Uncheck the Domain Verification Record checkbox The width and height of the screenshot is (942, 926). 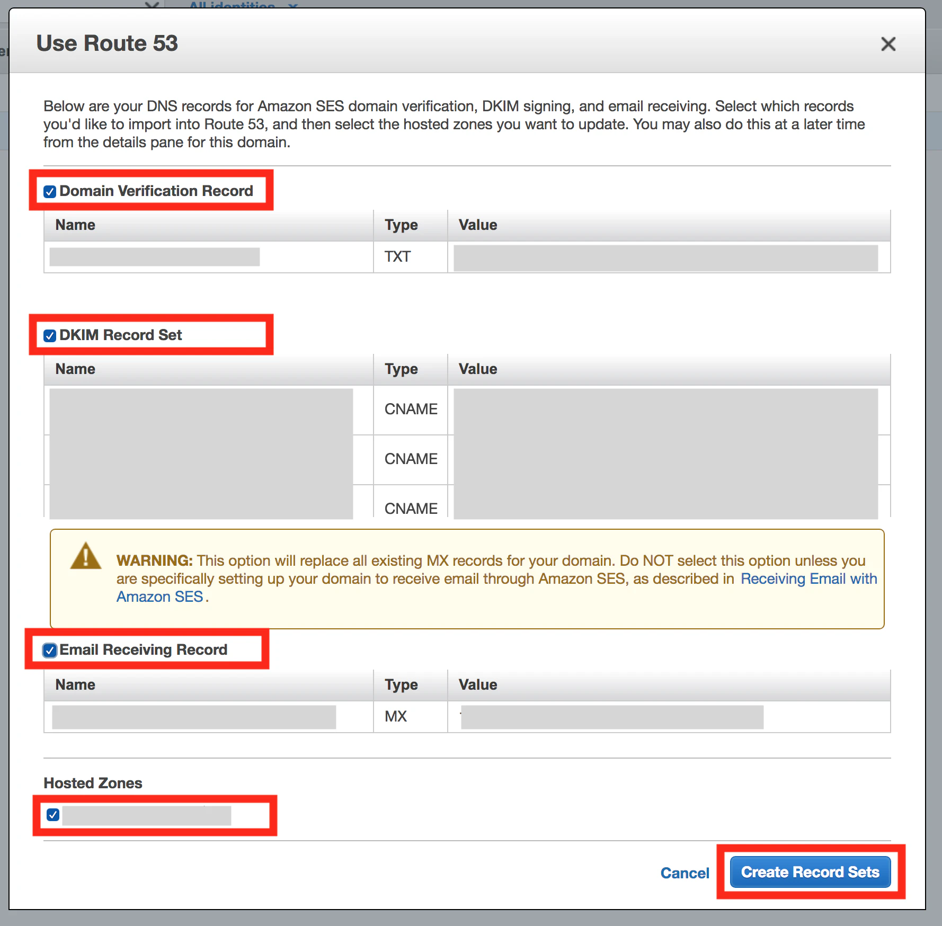50,192
